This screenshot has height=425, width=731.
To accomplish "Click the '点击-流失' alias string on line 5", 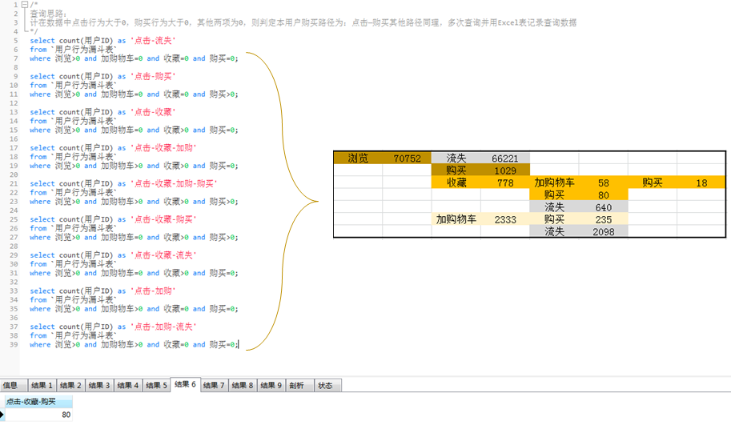I will (x=153, y=40).
